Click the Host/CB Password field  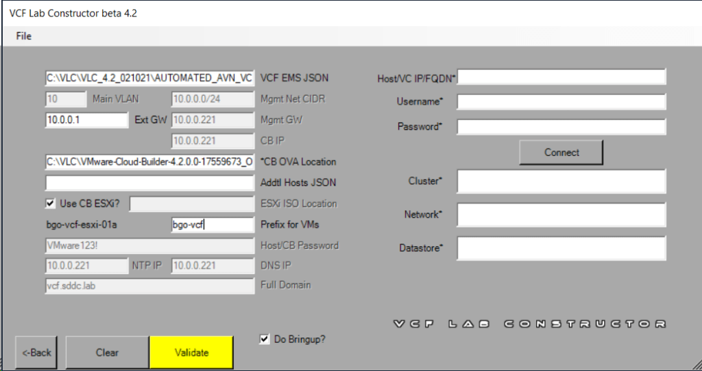tap(149, 245)
